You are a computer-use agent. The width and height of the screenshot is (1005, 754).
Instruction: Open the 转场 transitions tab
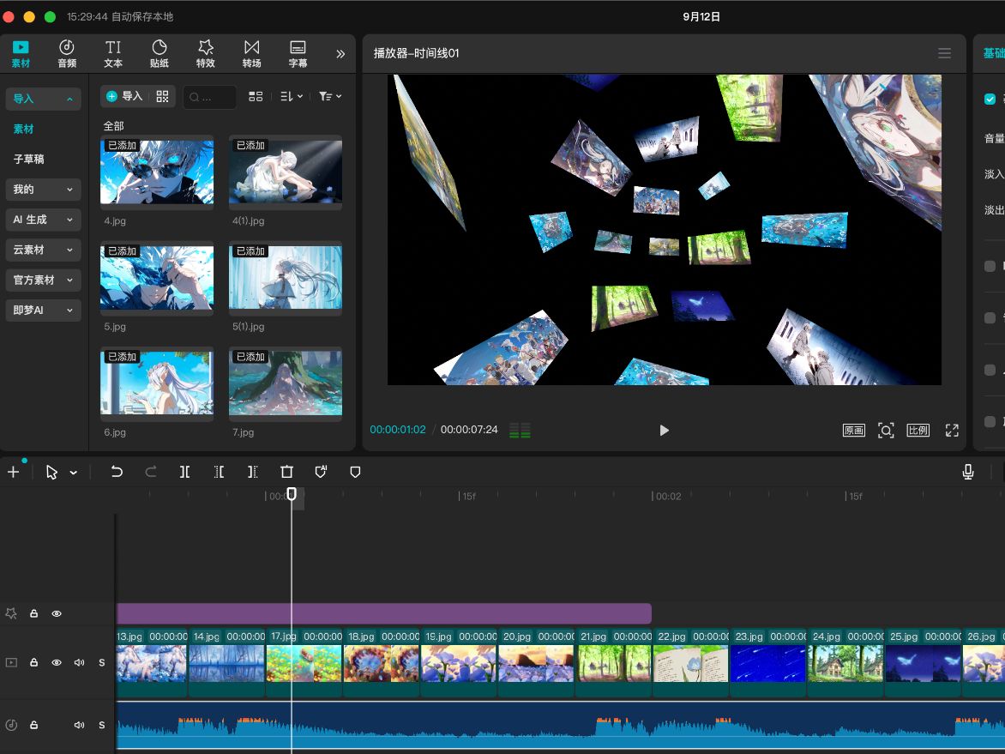coord(251,54)
